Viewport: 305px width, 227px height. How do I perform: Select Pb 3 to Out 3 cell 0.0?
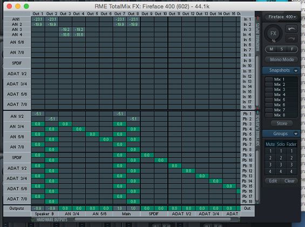click(65, 124)
